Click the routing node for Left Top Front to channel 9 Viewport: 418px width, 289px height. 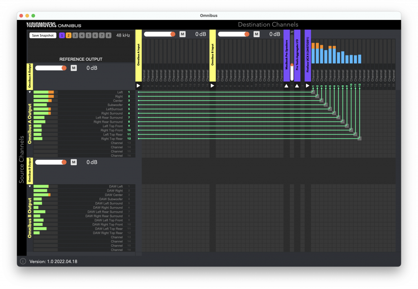(x=347, y=126)
